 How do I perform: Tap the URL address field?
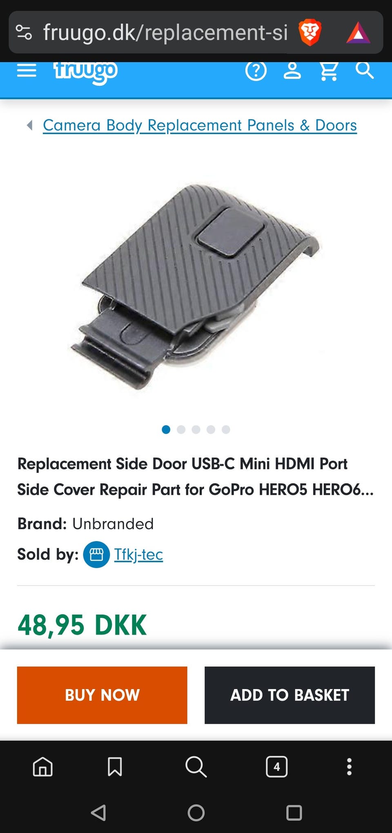coord(165,33)
